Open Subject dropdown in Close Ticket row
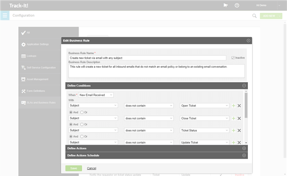The height and width of the screenshot is (176, 287). coord(93,118)
